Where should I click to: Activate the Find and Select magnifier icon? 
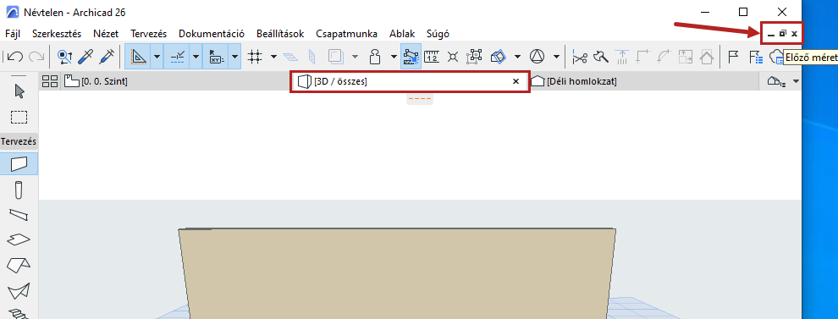pyautogui.click(x=64, y=56)
